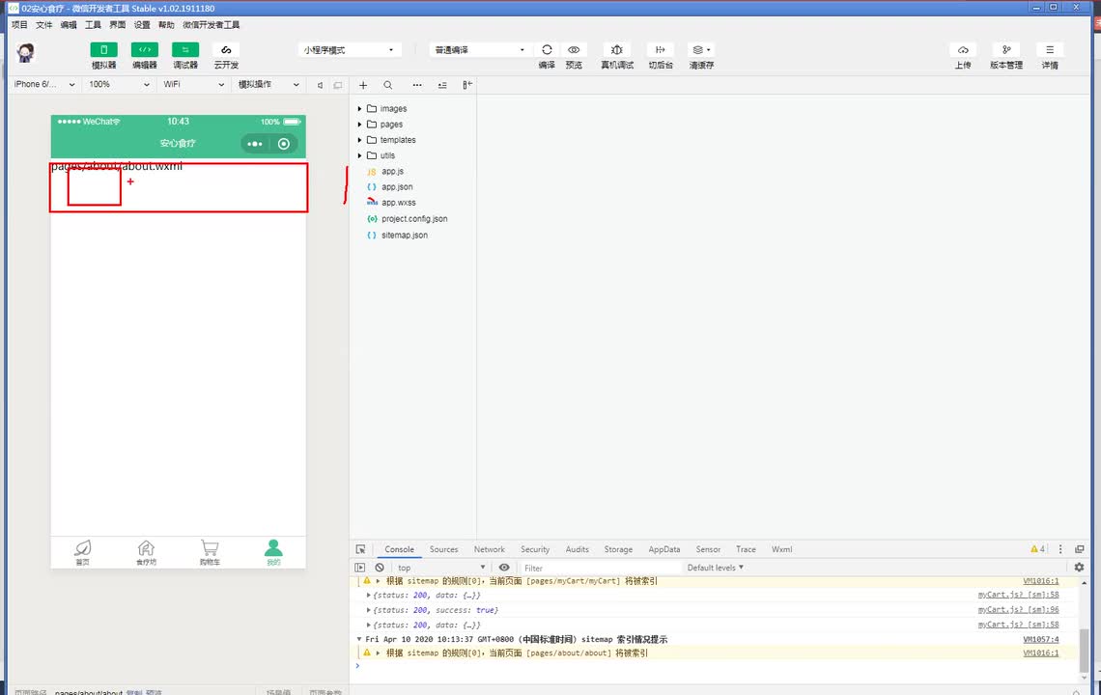Go to the 首页 home tab
The height and width of the screenshot is (695, 1101).
tap(82, 552)
